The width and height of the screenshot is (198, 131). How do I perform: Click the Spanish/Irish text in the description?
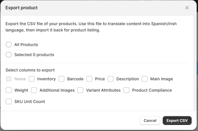(164, 24)
